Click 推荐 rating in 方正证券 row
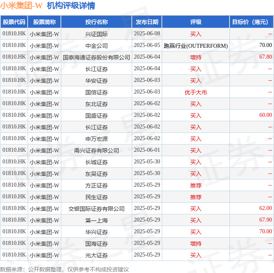This screenshot has height=273, width=274. tap(196, 185)
